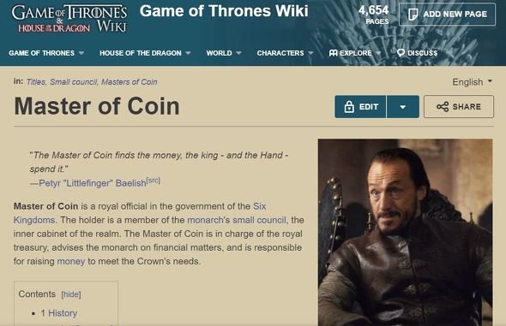Expand the English language selector
This screenshot has width=506, height=326.
pyautogui.click(x=472, y=82)
